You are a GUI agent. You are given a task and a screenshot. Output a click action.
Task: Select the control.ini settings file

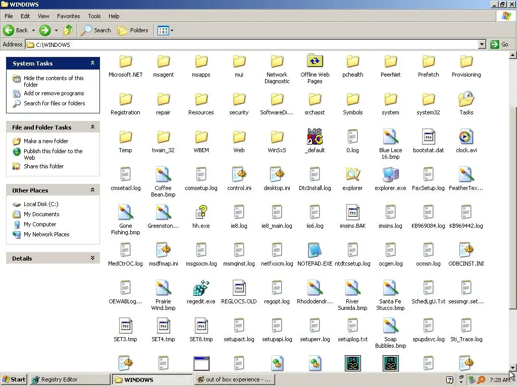coord(239,174)
